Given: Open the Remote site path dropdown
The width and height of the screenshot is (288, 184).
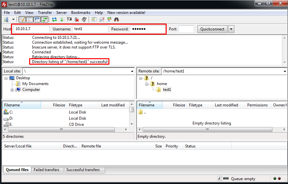Looking at the screenshot, I should (x=285, y=71).
